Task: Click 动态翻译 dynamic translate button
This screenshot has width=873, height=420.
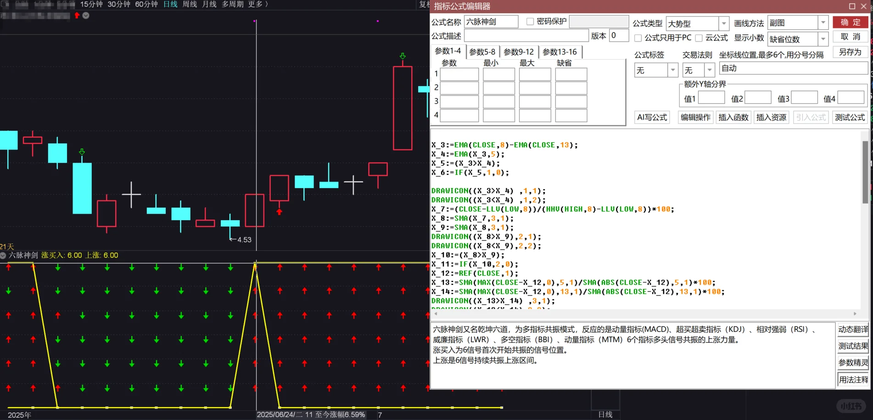Action: pyautogui.click(x=853, y=329)
